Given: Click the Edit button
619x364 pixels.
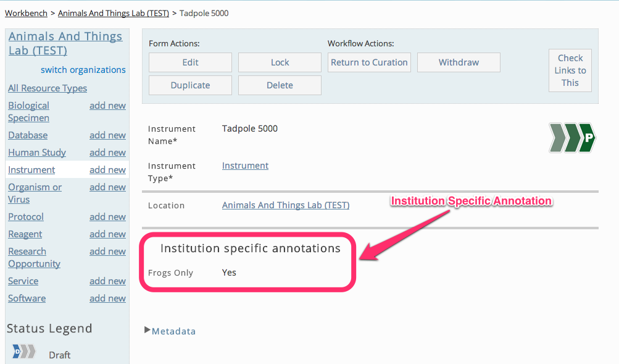Looking at the screenshot, I should click(x=190, y=62).
